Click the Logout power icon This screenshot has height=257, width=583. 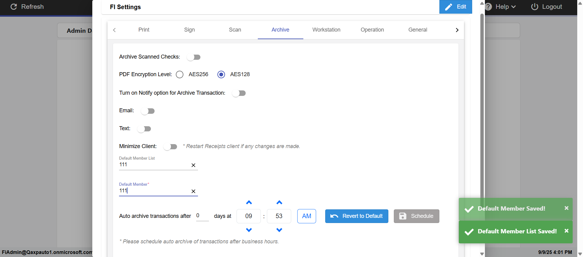point(534,7)
